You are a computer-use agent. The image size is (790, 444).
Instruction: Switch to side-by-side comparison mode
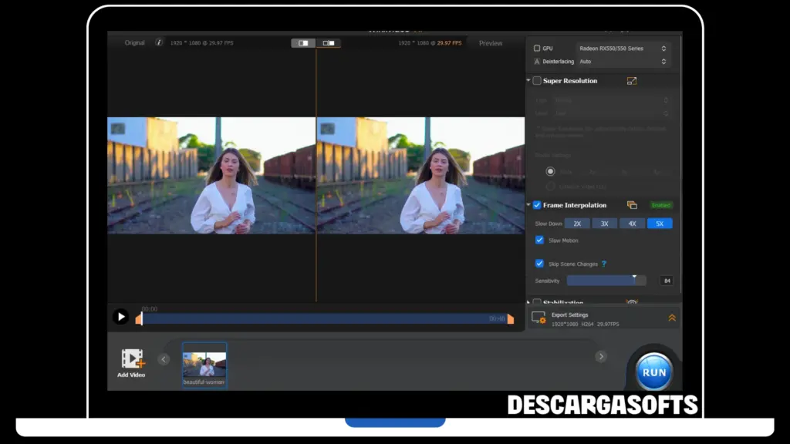coord(328,43)
